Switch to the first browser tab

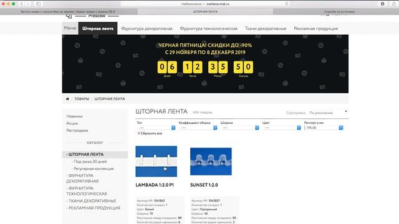[x=69, y=11]
